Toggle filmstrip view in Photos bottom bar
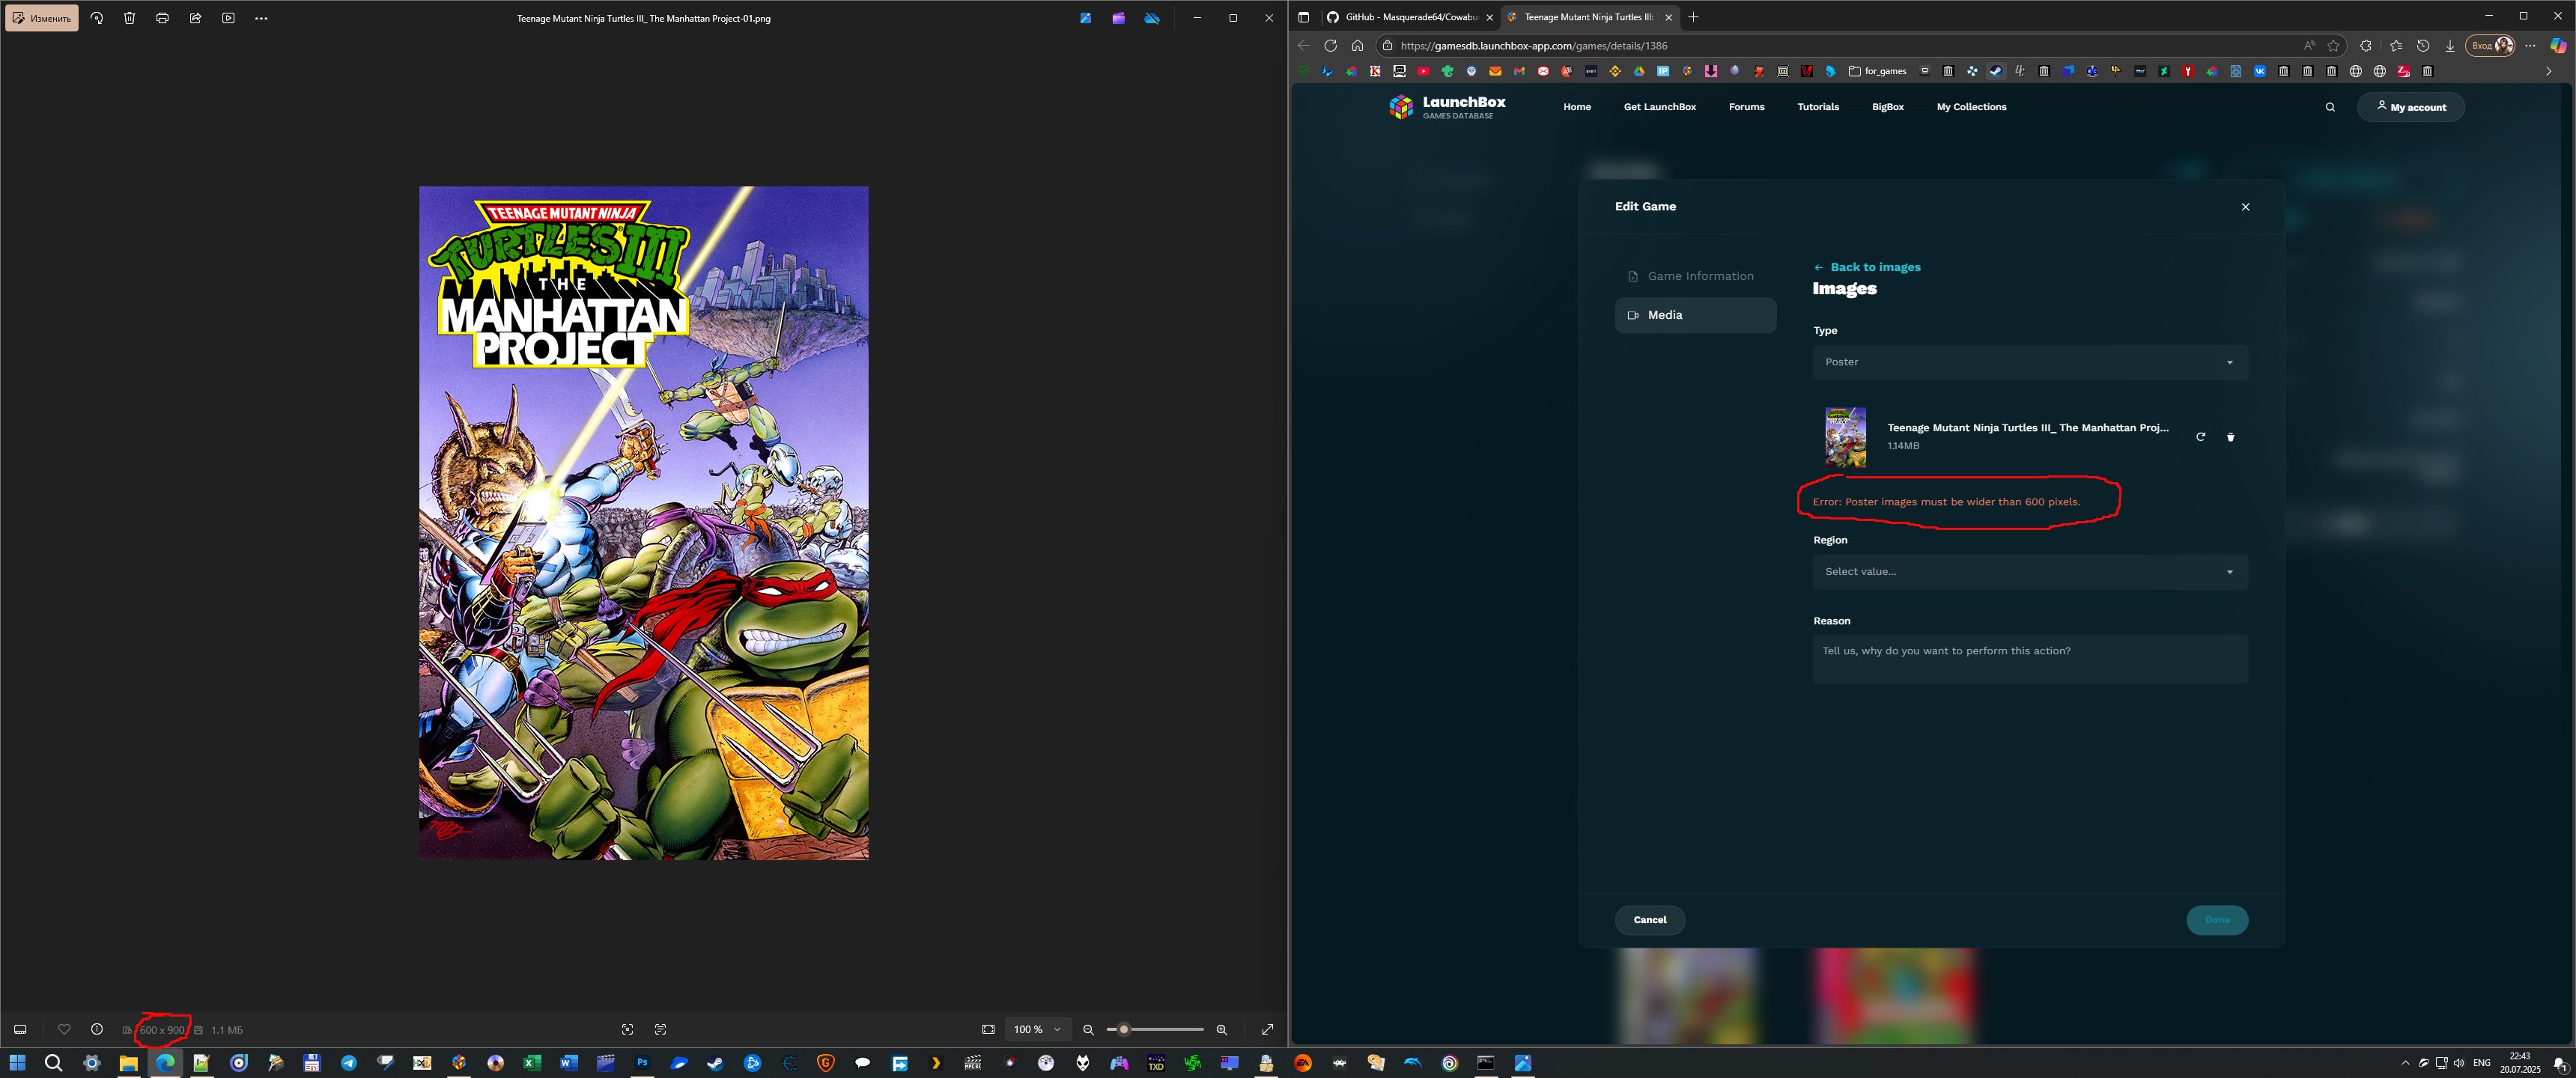Viewport: 2576px width, 1078px height. pyautogui.click(x=20, y=1029)
